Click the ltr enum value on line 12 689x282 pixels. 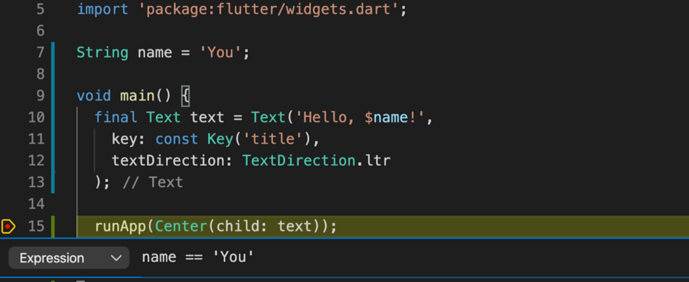coord(378,160)
